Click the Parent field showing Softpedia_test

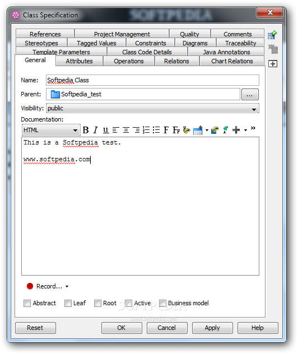pyautogui.click(x=143, y=94)
